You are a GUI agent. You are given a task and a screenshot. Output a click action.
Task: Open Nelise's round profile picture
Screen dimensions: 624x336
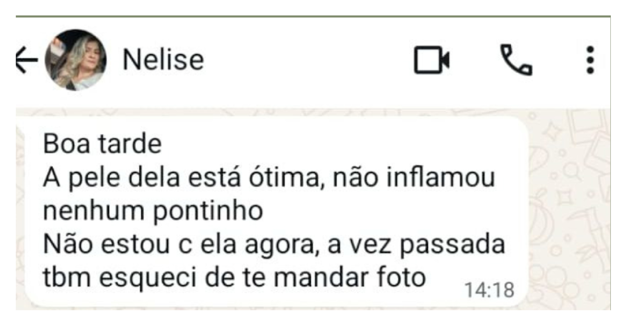coord(75,60)
